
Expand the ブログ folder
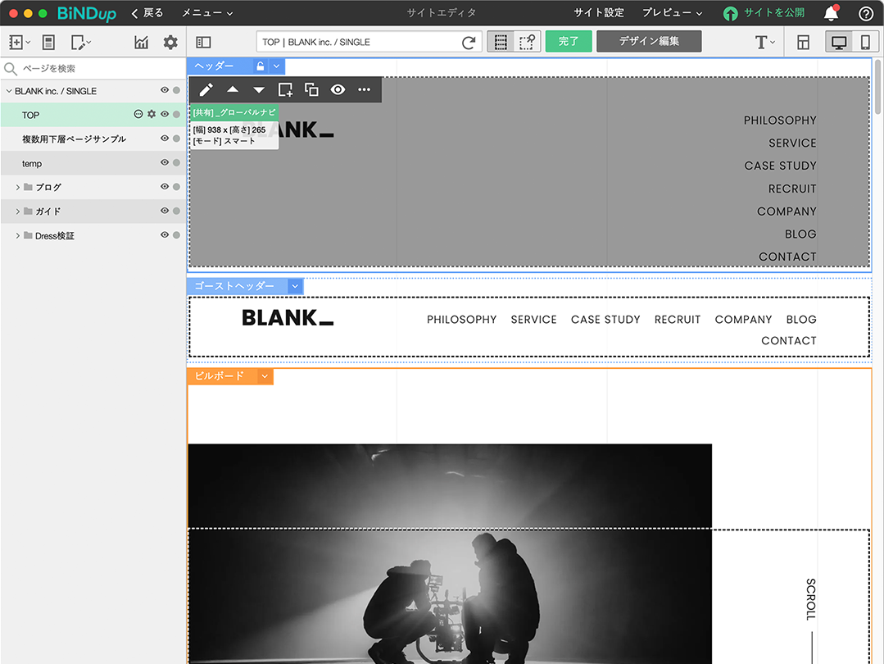tap(18, 188)
